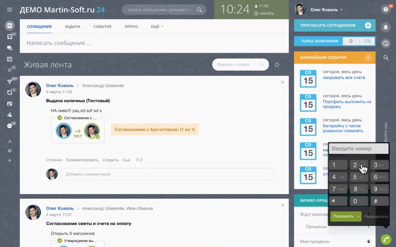Add event via Ближайшие события plus
The height and width of the screenshot is (247, 396).
368,58
